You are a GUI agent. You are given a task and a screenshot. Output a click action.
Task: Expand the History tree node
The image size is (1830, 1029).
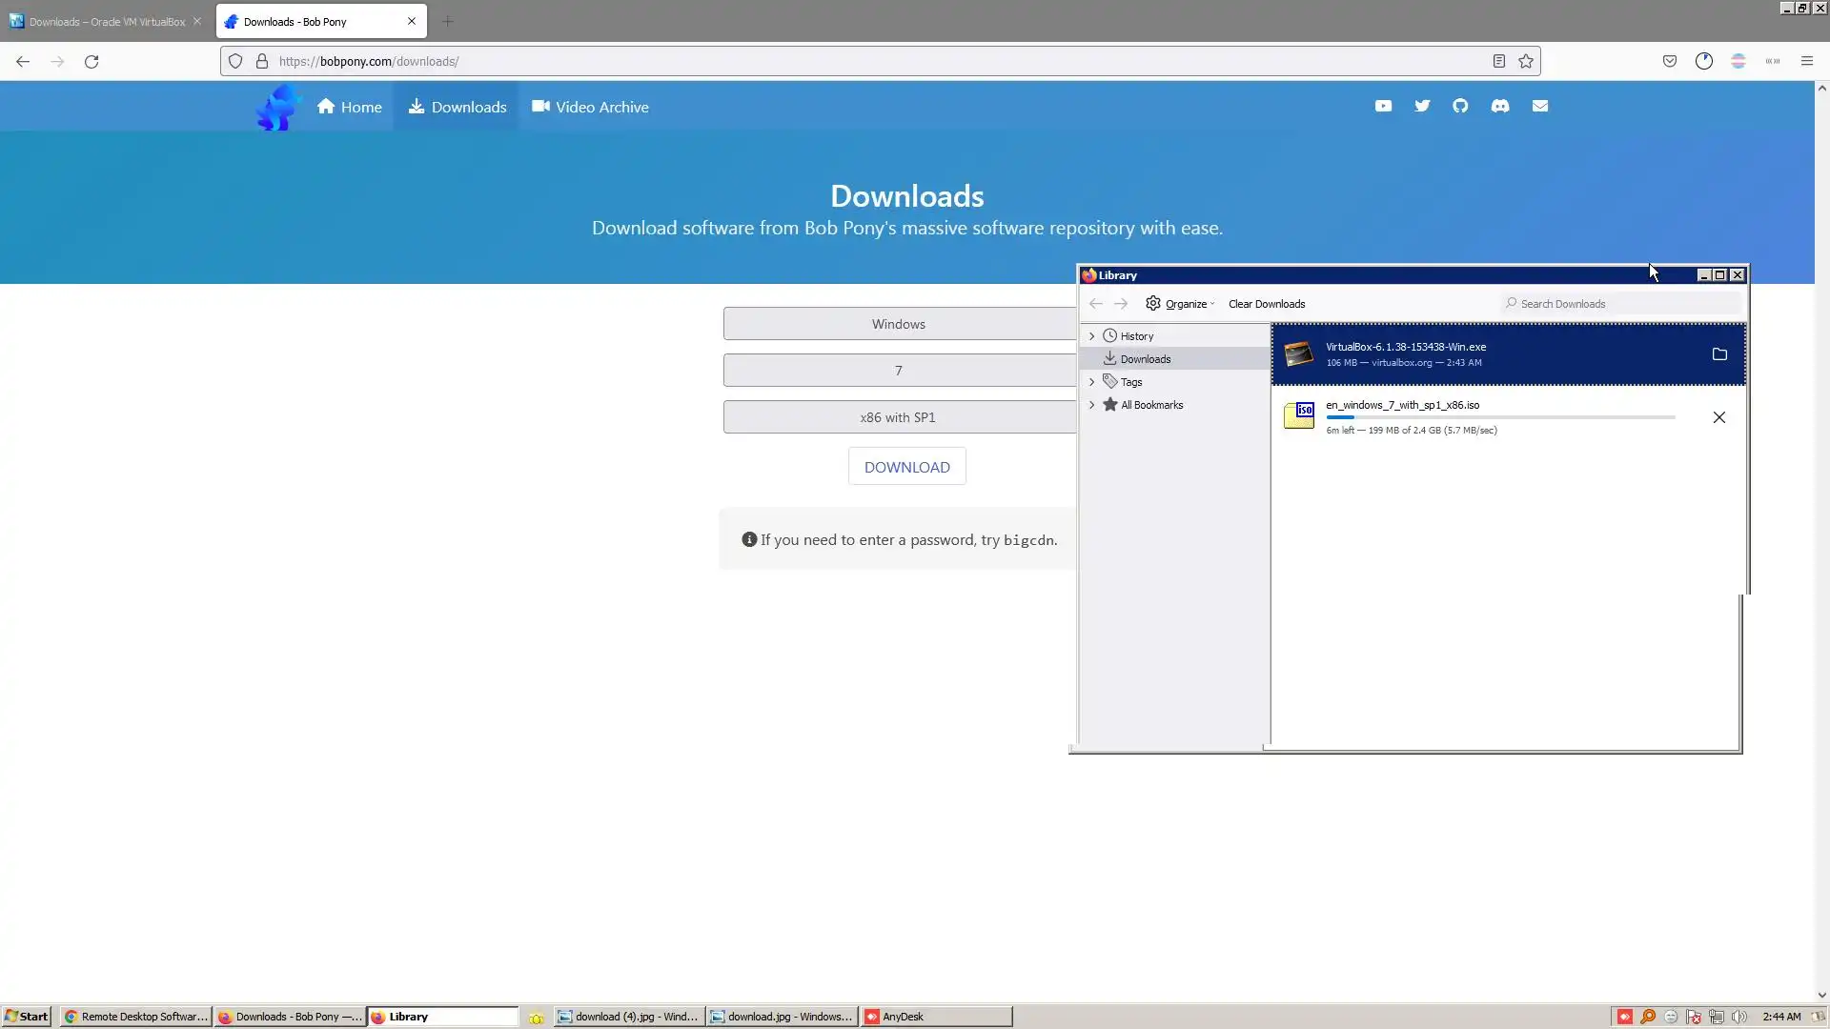(1092, 336)
